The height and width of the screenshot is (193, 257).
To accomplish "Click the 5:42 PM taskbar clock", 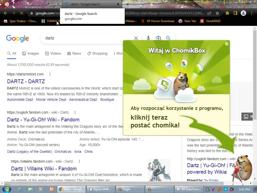I will coord(244,189).
